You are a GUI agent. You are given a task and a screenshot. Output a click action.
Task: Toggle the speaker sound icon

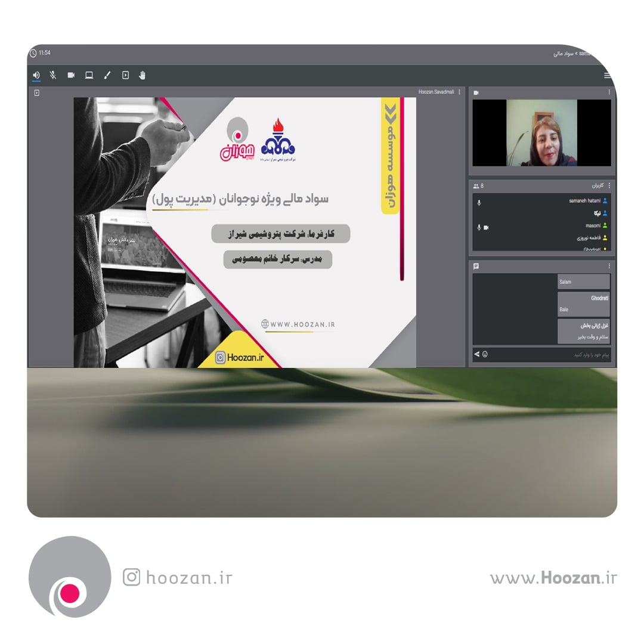36,75
